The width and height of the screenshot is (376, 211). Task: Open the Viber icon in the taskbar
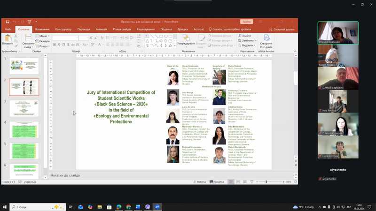pos(148,207)
